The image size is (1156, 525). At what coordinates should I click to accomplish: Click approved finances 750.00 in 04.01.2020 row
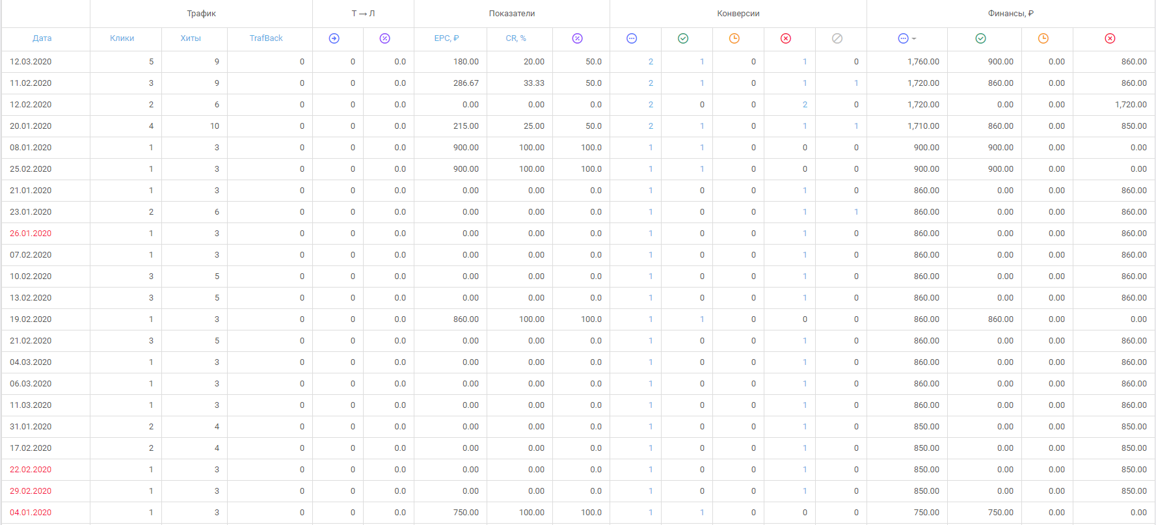coord(1001,513)
